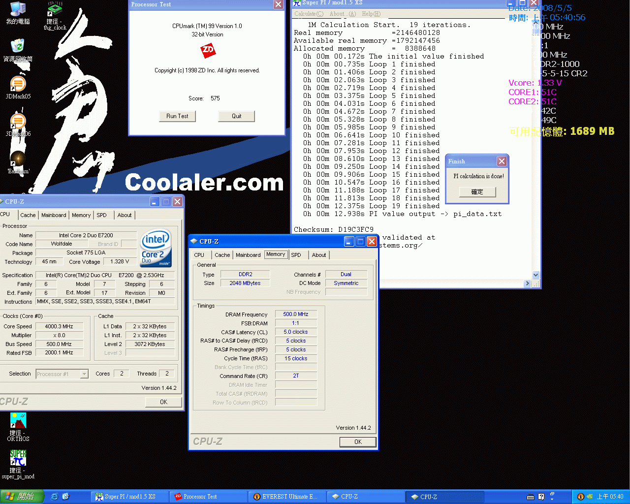Open the About menu in Super PI
The width and height of the screenshot is (630, 504).
[x=343, y=14]
